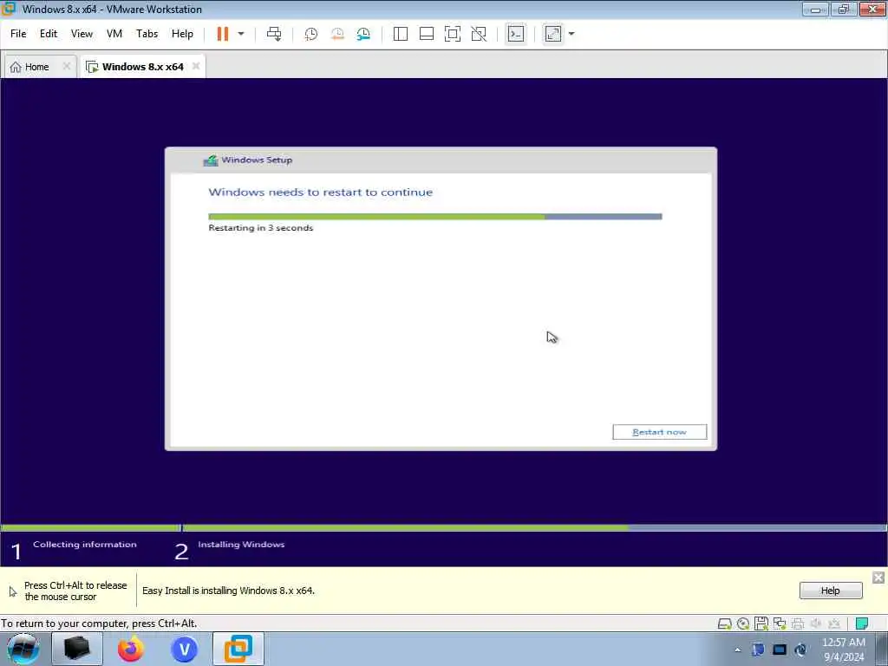Click the 'Collecting information' step label
This screenshot has height=666, width=888.
coord(85,545)
